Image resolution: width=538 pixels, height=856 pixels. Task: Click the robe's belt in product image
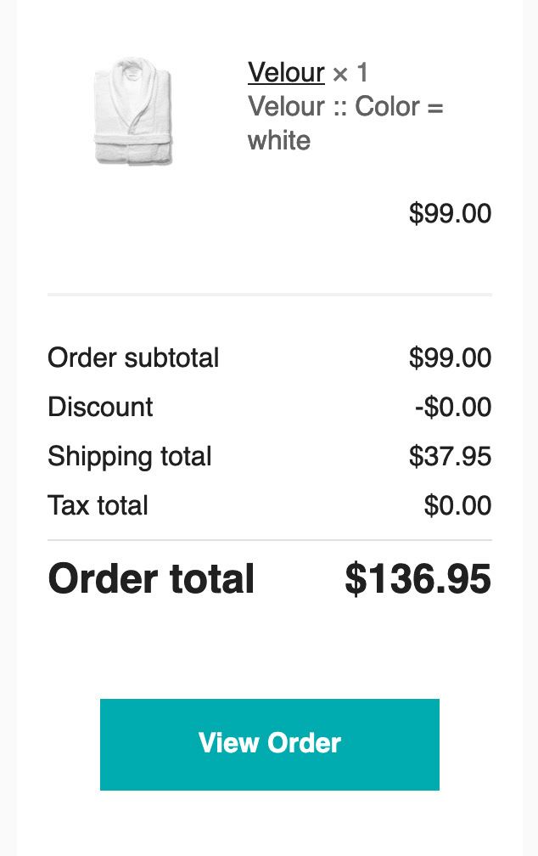click(x=133, y=138)
